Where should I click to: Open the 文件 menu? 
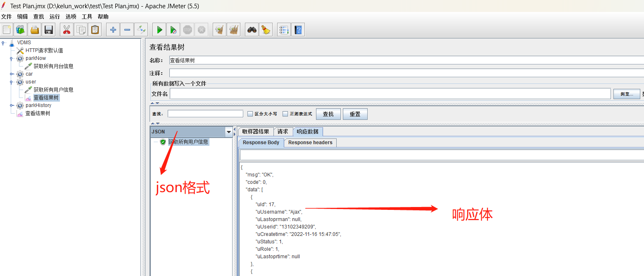point(6,17)
